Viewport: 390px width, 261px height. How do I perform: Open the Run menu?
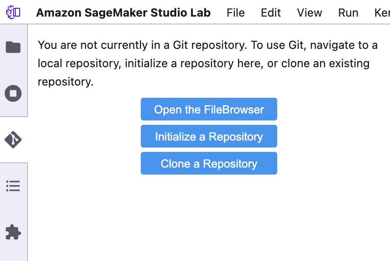point(348,13)
